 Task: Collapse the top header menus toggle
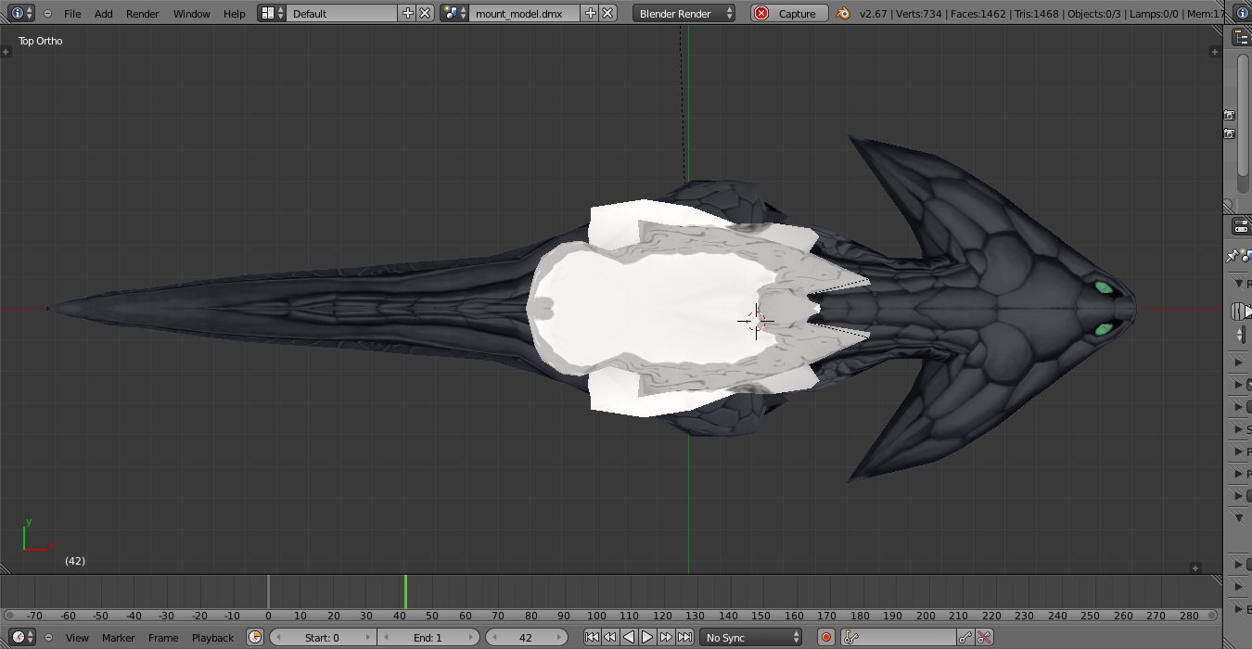[47, 13]
